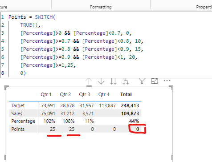The image size is (212, 162).
Task: Click Target value 113,887 for Qtr 4
Action: (x=107, y=105)
